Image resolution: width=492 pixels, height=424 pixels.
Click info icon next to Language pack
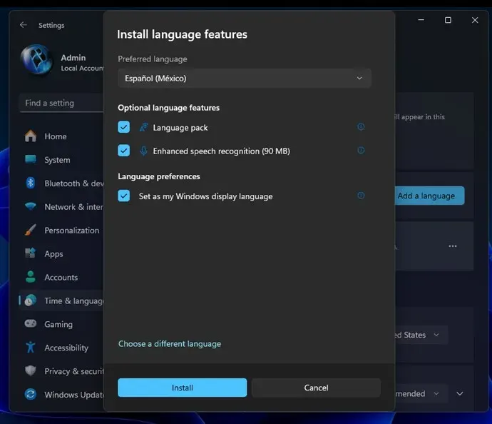[361, 126]
